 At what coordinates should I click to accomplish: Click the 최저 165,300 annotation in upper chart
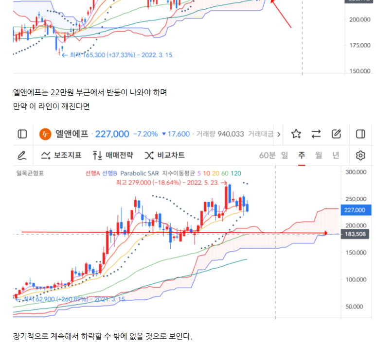(118, 55)
